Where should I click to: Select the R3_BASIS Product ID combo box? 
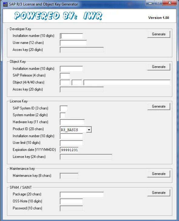(76, 130)
